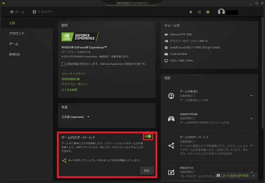The height and width of the screenshot is (183, 265).
Task: Click the 設定 button in overlay panel
Action: coord(147,170)
